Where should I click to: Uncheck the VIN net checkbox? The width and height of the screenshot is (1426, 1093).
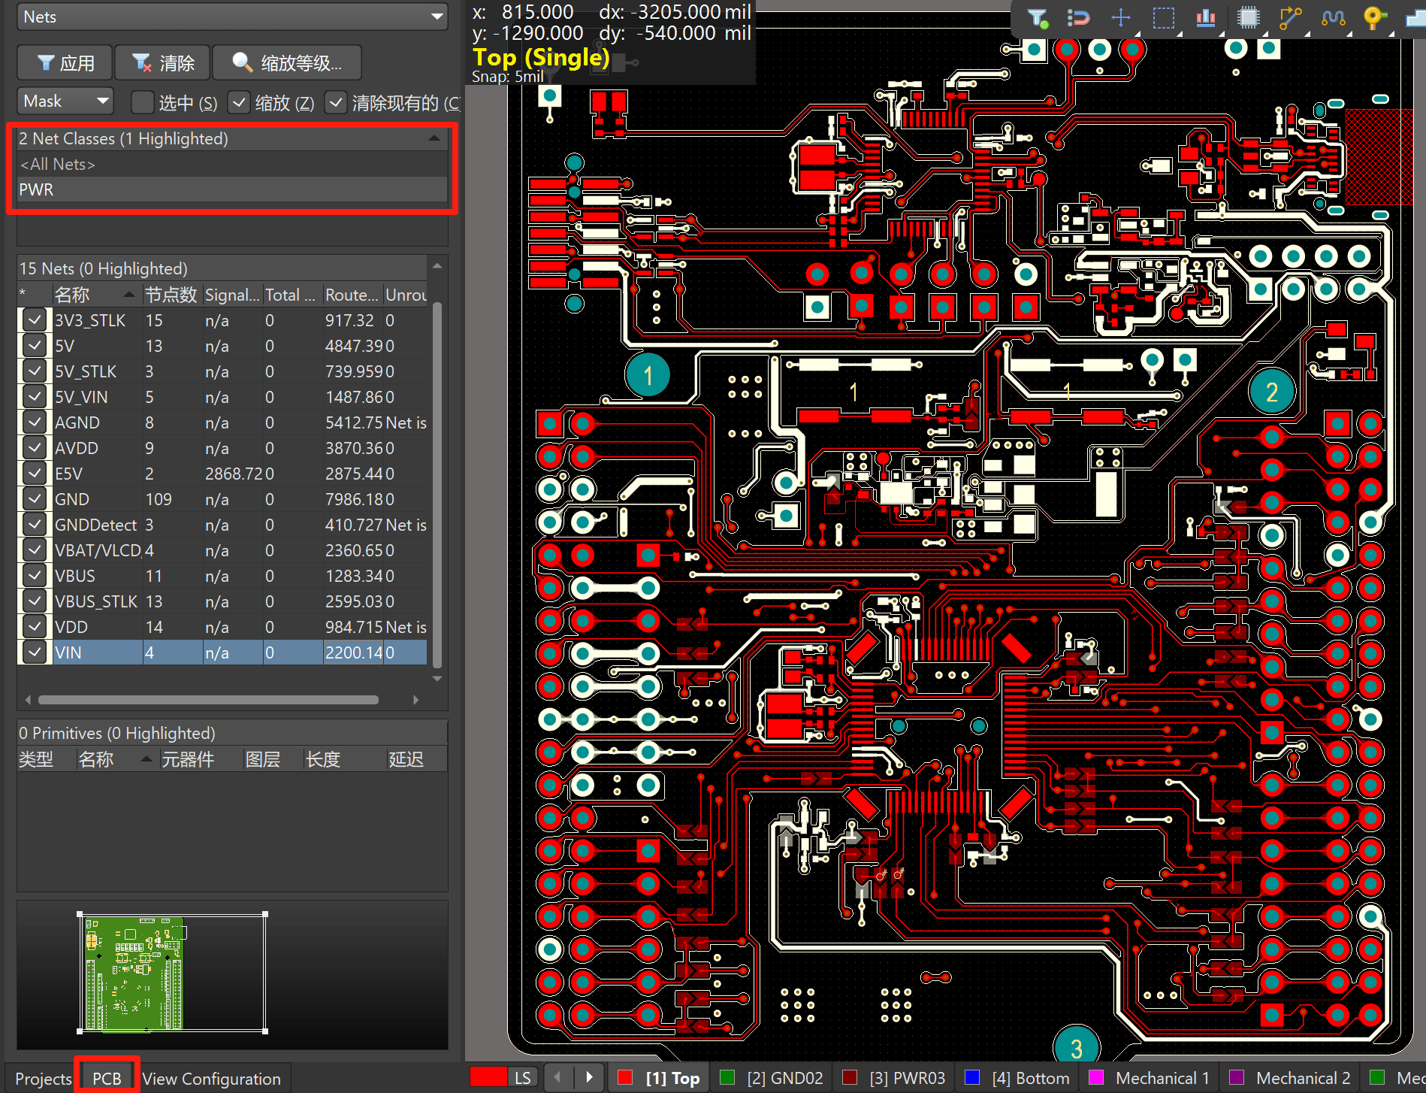(x=34, y=652)
